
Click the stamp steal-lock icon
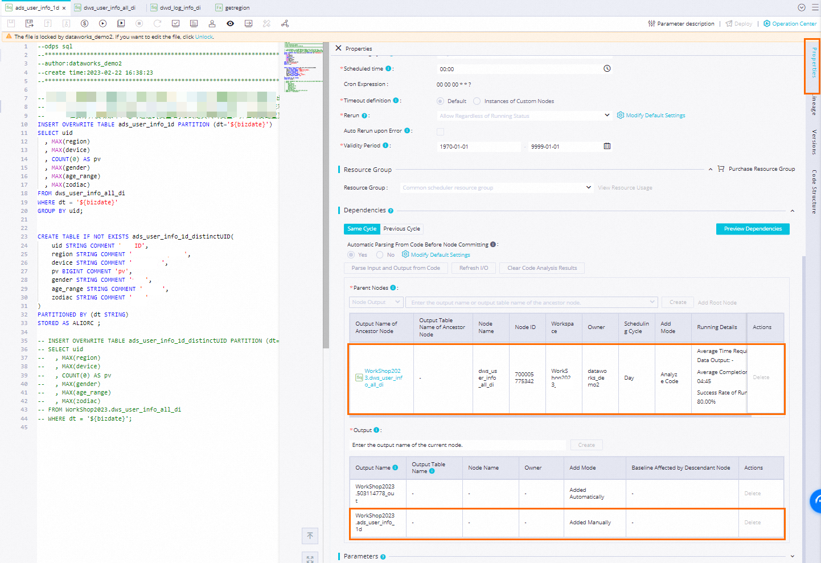212,23
